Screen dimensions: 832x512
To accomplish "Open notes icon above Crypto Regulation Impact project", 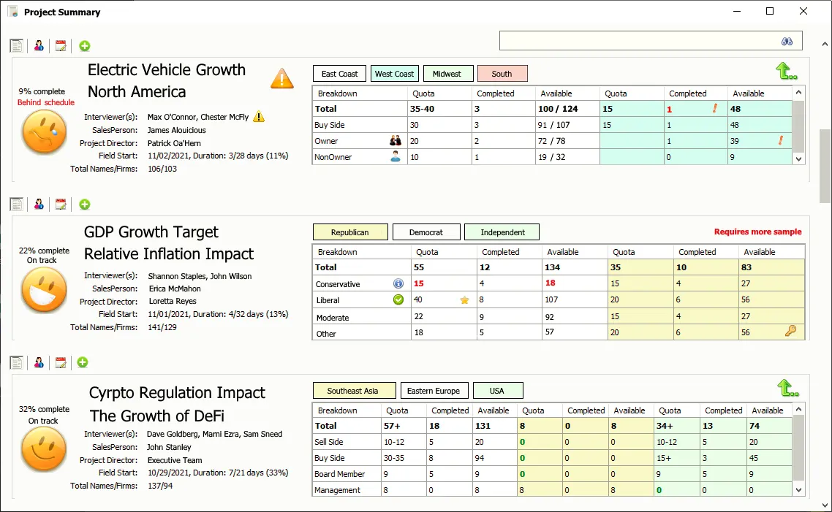I will coord(16,362).
